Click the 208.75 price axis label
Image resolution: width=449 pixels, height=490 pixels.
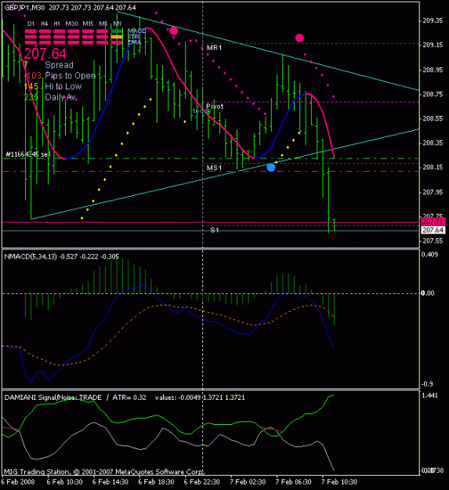coord(433,94)
